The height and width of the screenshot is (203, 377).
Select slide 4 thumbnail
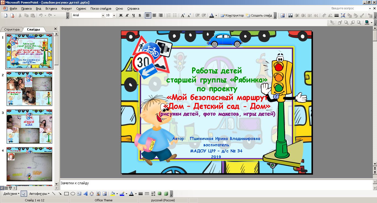coord(29,164)
